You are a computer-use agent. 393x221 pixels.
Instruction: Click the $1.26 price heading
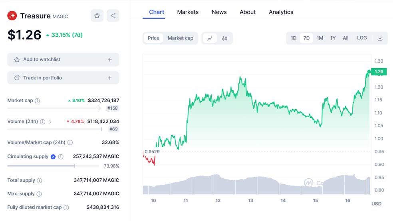(24, 35)
